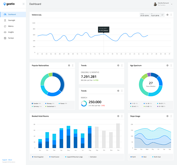Click the North-East legend in Slope Usage
Screen dimensions: 177x165
(157, 157)
